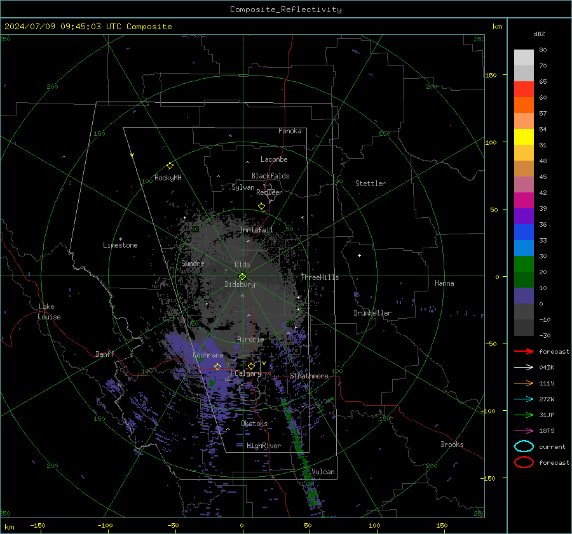This screenshot has width=572, height=534.
Task: Click the yellow diamond marker at radar center near Olds
Action: (x=243, y=277)
